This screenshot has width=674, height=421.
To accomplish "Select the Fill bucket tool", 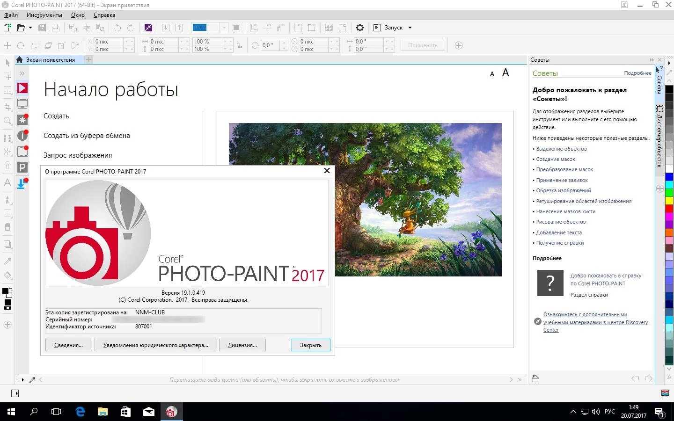I will pos(7,275).
